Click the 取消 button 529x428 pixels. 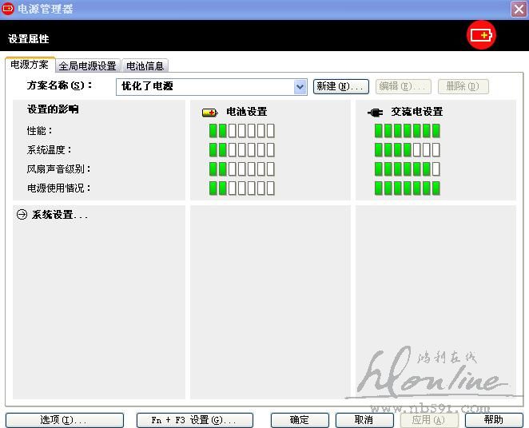(x=364, y=420)
